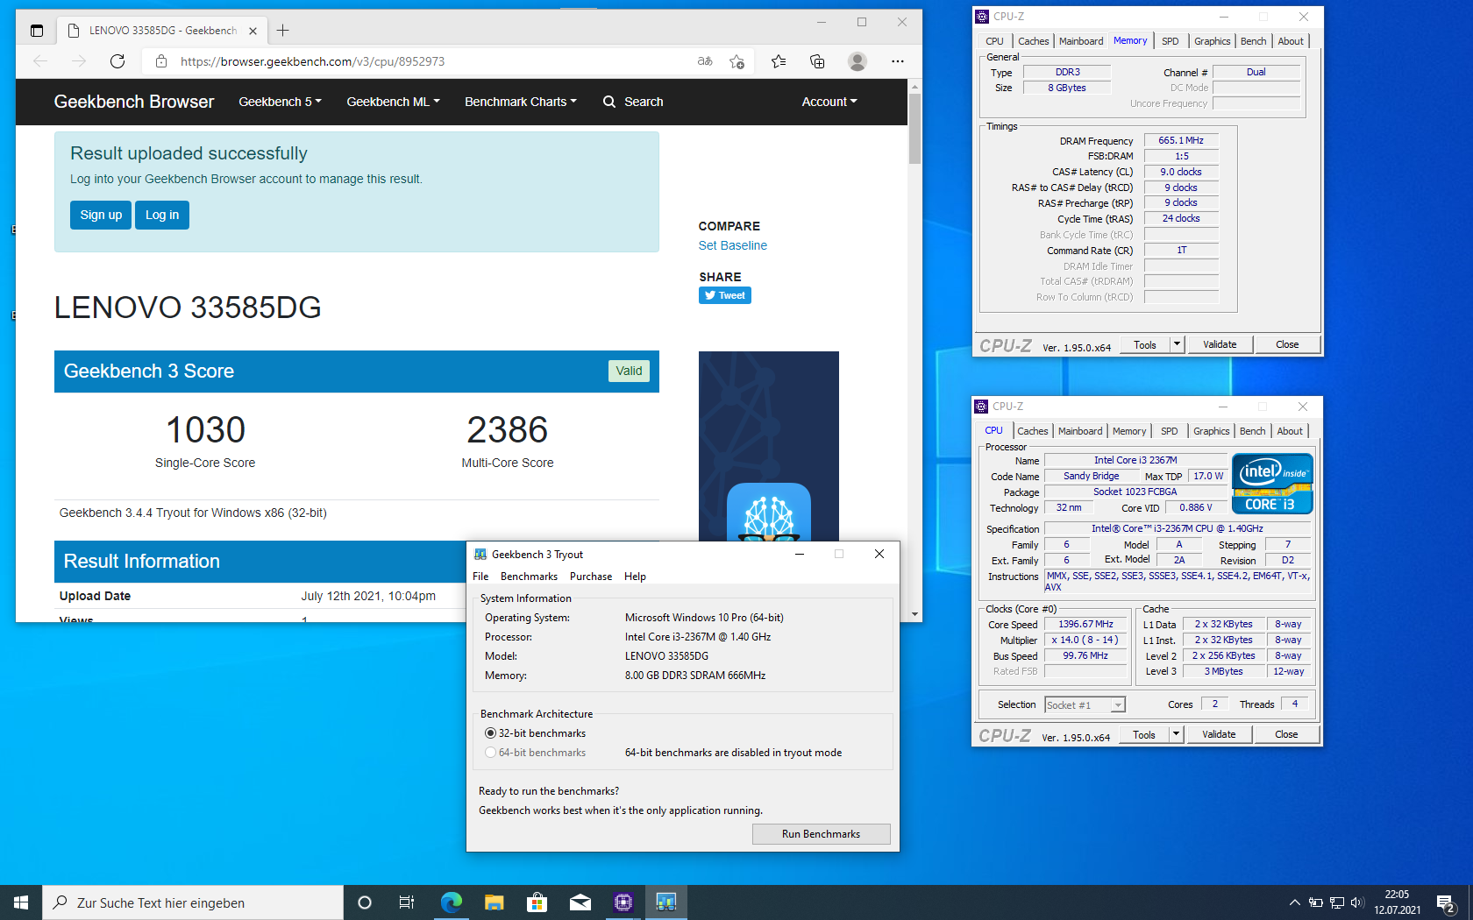Switch to Geekbench 3 taskbar icon
The image size is (1473, 920).
click(x=666, y=902)
